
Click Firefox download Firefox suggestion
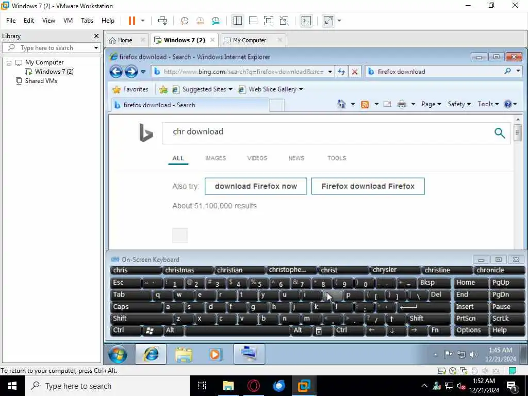click(368, 186)
